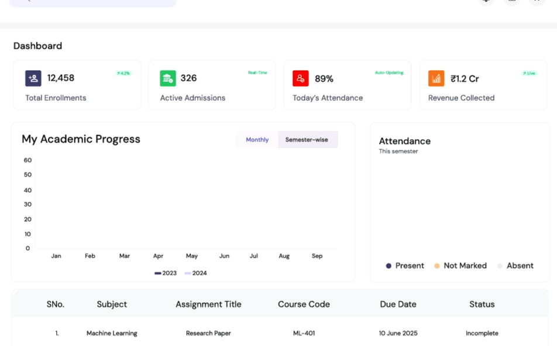The height and width of the screenshot is (346, 557).
Task: Click the ML-401 course code
Action: 304,333
